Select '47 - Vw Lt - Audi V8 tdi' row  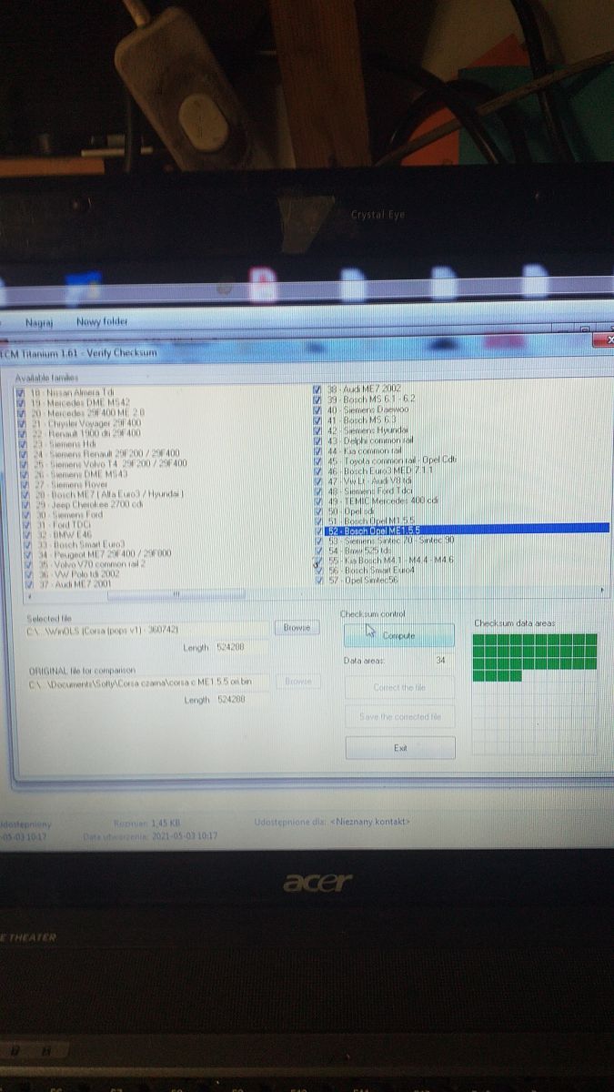[x=370, y=480]
